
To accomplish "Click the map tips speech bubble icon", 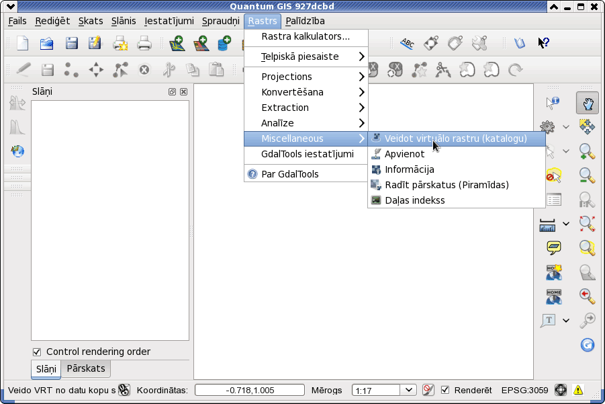I will (x=554, y=247).
